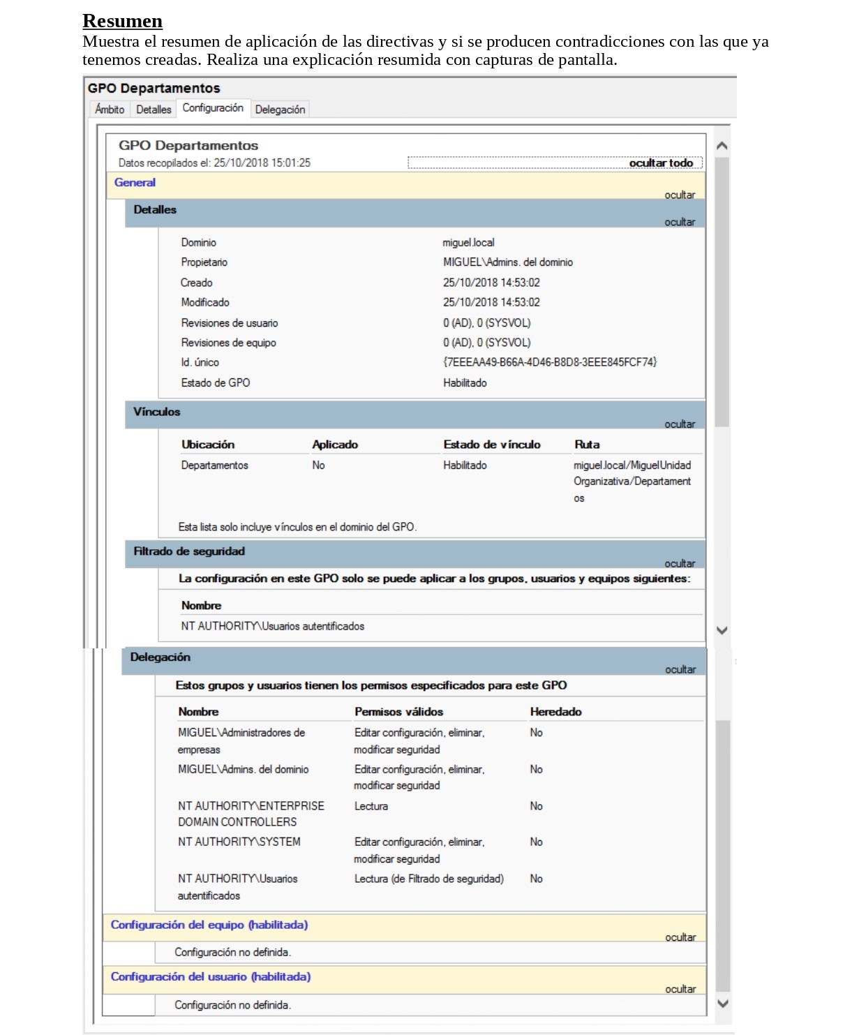This screenshot has width=866, height=1035.
Task: Click the Ruta column header
Action: coord(587,445)
